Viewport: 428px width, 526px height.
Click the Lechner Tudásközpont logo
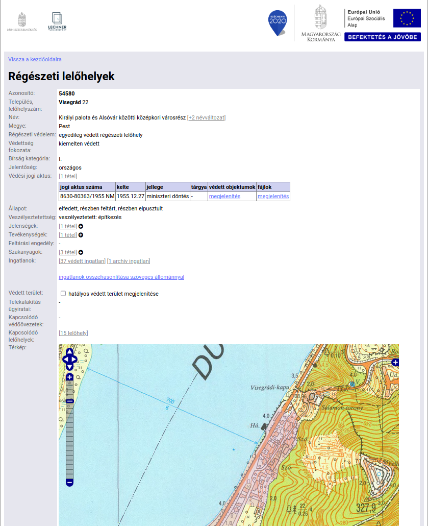57,21
